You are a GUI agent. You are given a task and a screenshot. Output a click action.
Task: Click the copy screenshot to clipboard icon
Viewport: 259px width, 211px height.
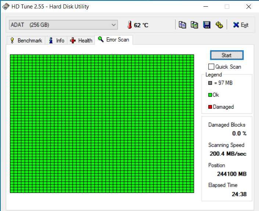click(x=194, y=25)
